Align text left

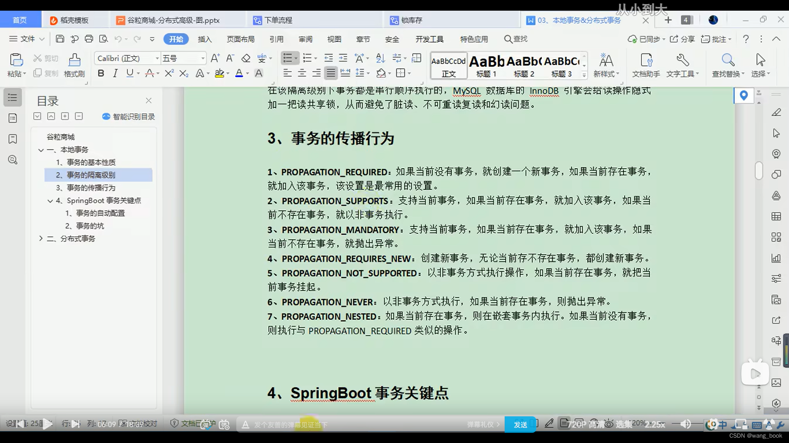(x=288, y=73)
